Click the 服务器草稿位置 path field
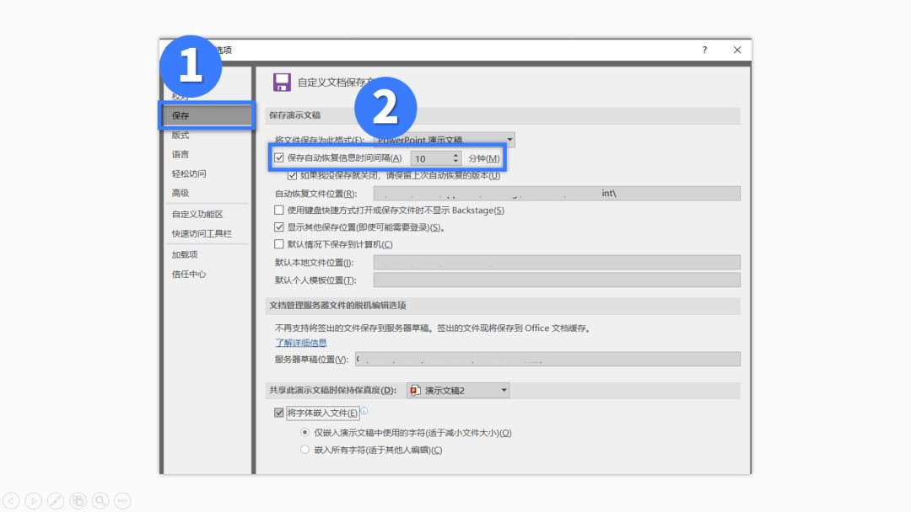The height and width of the screenshot is (512, 911). pos(547,359)
